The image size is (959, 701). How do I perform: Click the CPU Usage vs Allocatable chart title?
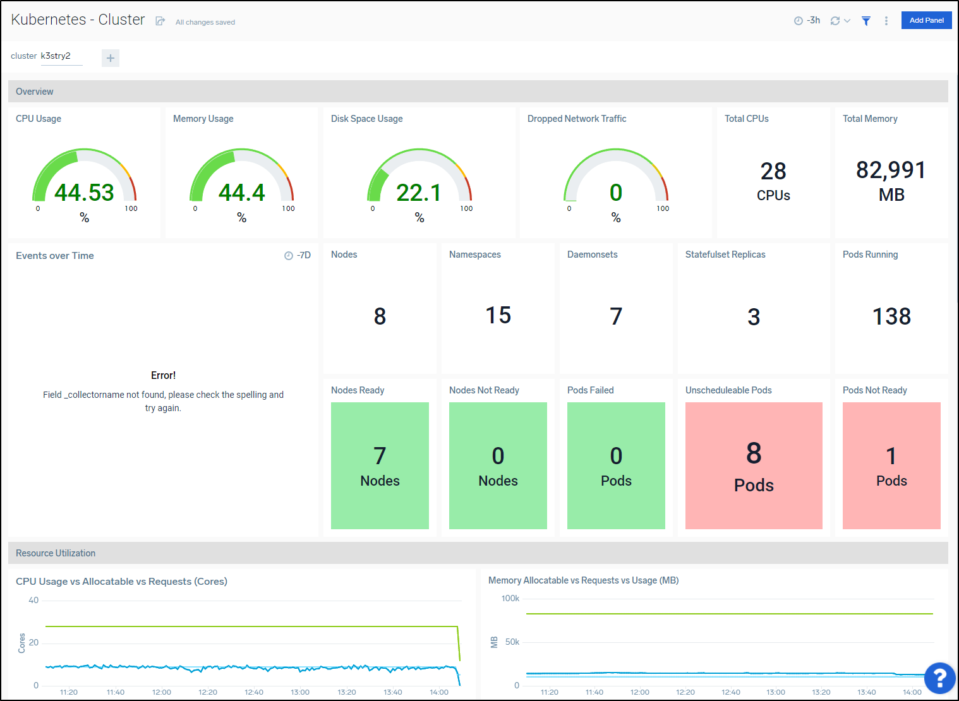[121, 582]
